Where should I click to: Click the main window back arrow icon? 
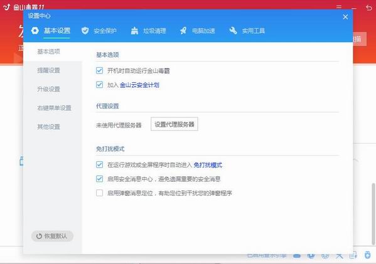(x=369, y=8)
